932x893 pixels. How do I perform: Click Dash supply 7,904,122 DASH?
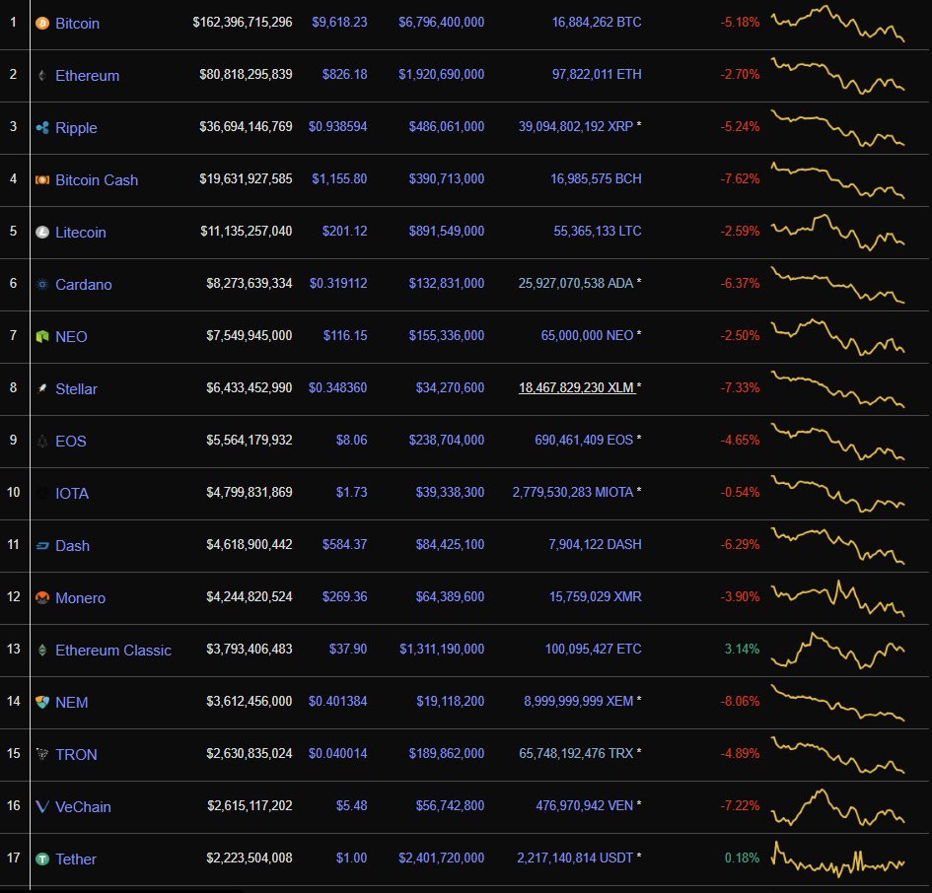(x=595, y=544)
